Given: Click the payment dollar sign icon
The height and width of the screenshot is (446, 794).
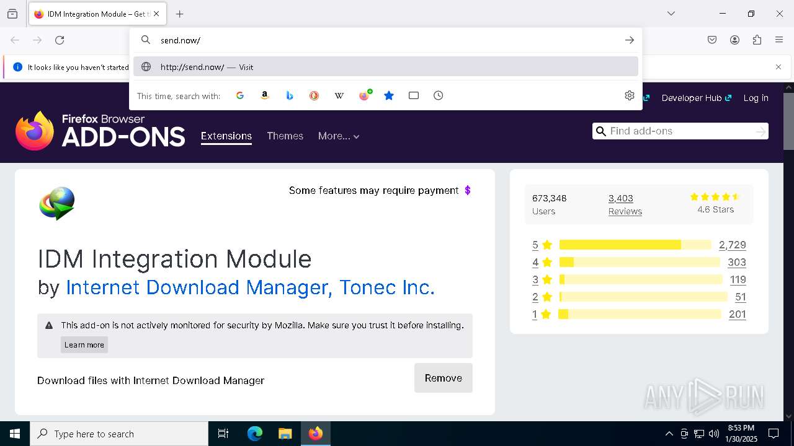Looking at the screenshot, I should (x=468, y=190).
